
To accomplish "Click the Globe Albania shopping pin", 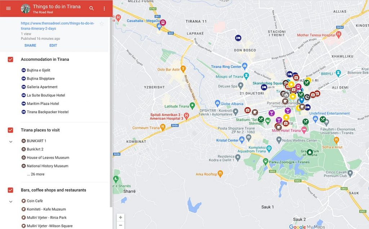I will point(217,103).
